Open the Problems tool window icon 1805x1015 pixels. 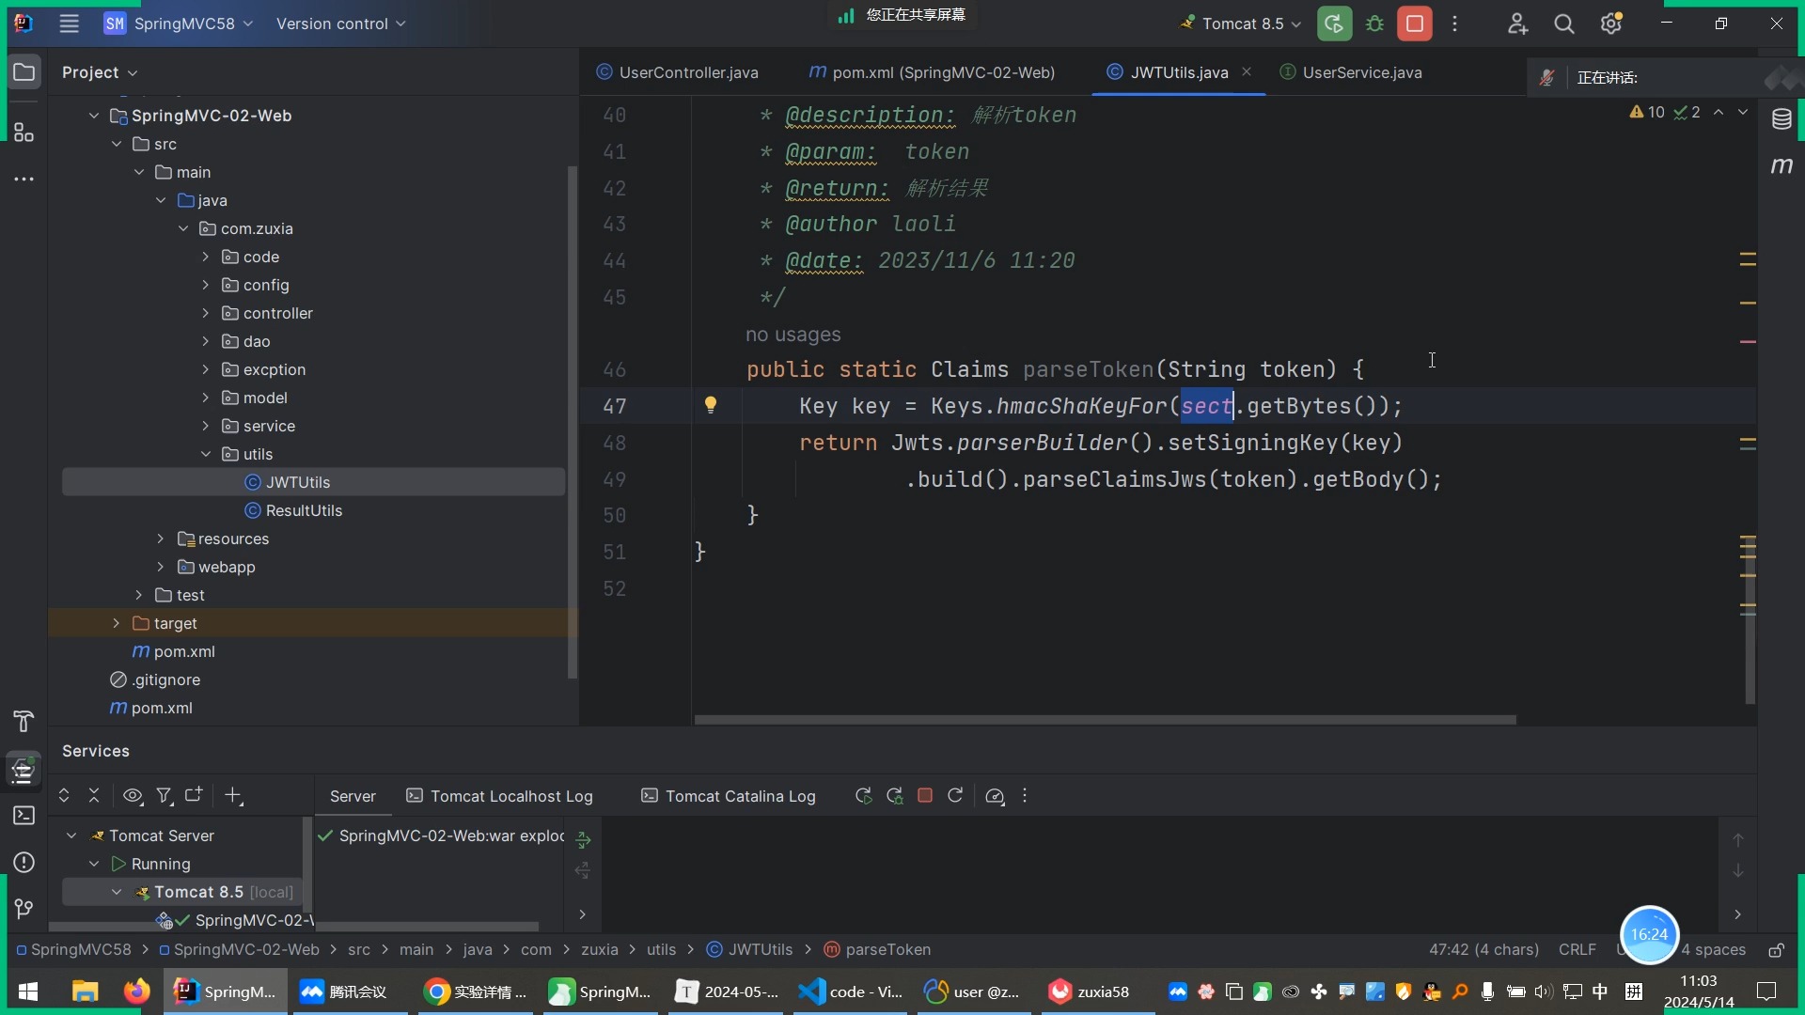tap(24, 863)
